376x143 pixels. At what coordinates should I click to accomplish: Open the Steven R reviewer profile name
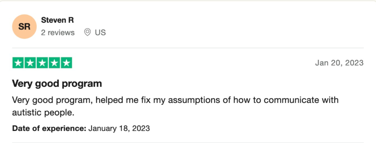click(x=57, y=20)
